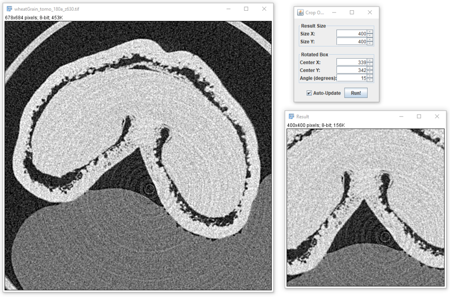450x300 pixels.
Task: Decrease Center Y with the down spinner
Action: click(370, 72)
